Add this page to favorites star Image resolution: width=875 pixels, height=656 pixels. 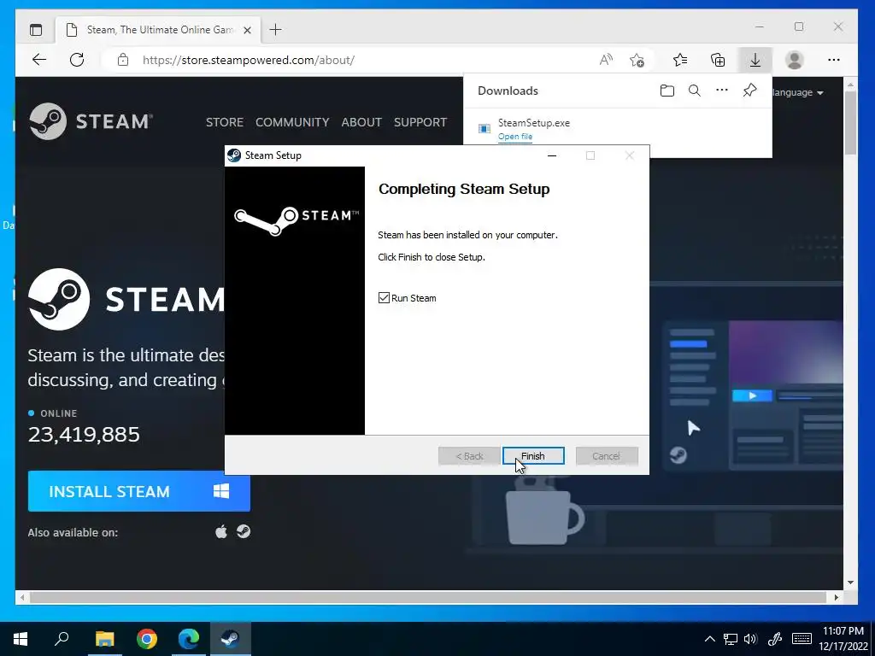click(637, 60)
